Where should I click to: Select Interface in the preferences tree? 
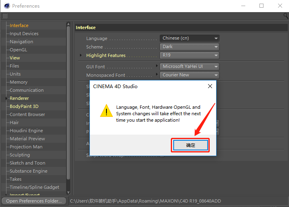[x=19, y=25]
